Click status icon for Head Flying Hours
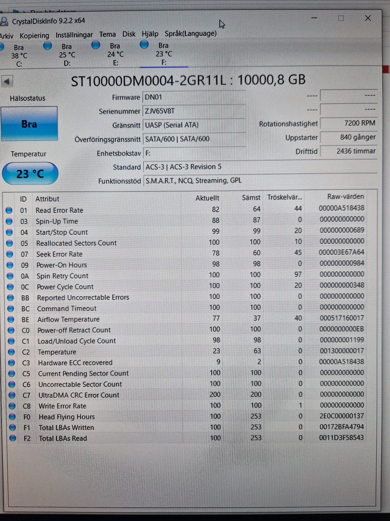 tap(13, 417)
